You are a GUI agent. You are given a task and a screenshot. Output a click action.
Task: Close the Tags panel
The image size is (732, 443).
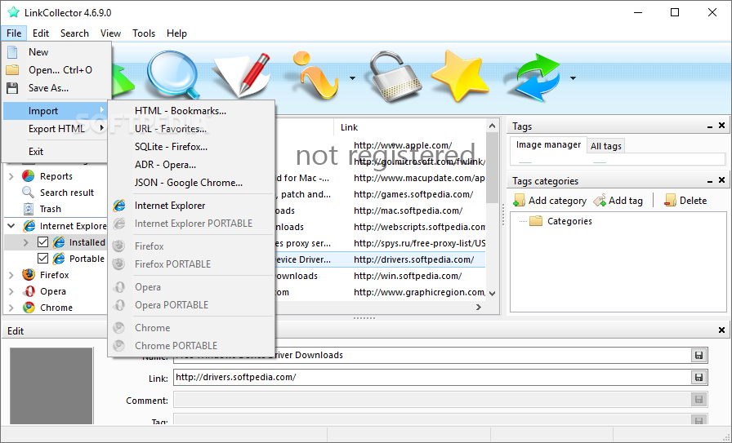pyautogui.click(x=721, y=126)
